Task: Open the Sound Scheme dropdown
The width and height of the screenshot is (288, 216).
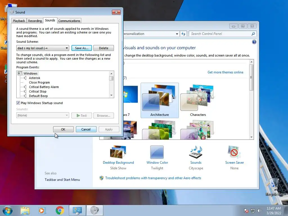Action: (x=43, y=48)
